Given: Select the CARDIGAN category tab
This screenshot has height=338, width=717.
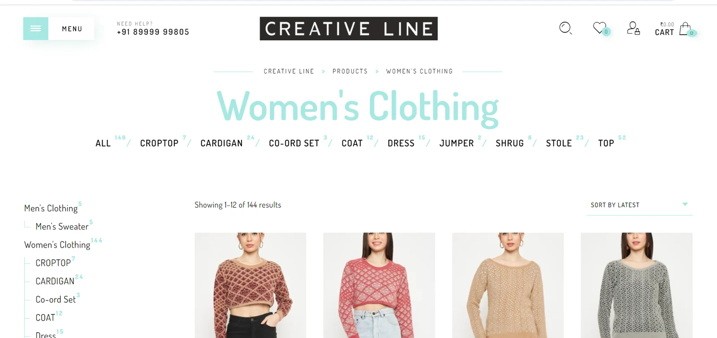Looking at the screenshot, I should (x=221, y=143).
